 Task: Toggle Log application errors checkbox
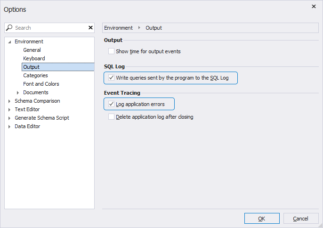(111, 104)
